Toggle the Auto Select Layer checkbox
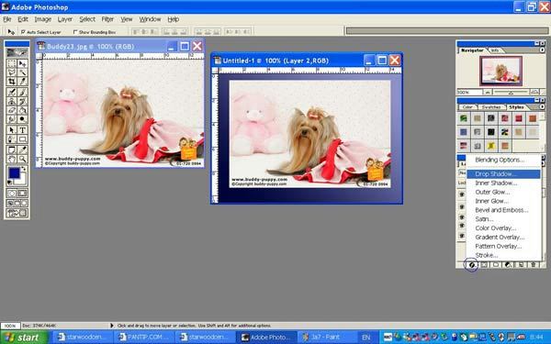Viewport: 551px width, 344px height. click(x=23, y=32)
